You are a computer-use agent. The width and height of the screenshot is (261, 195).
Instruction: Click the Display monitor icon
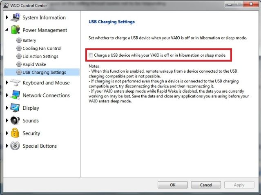tap(15, 108)
